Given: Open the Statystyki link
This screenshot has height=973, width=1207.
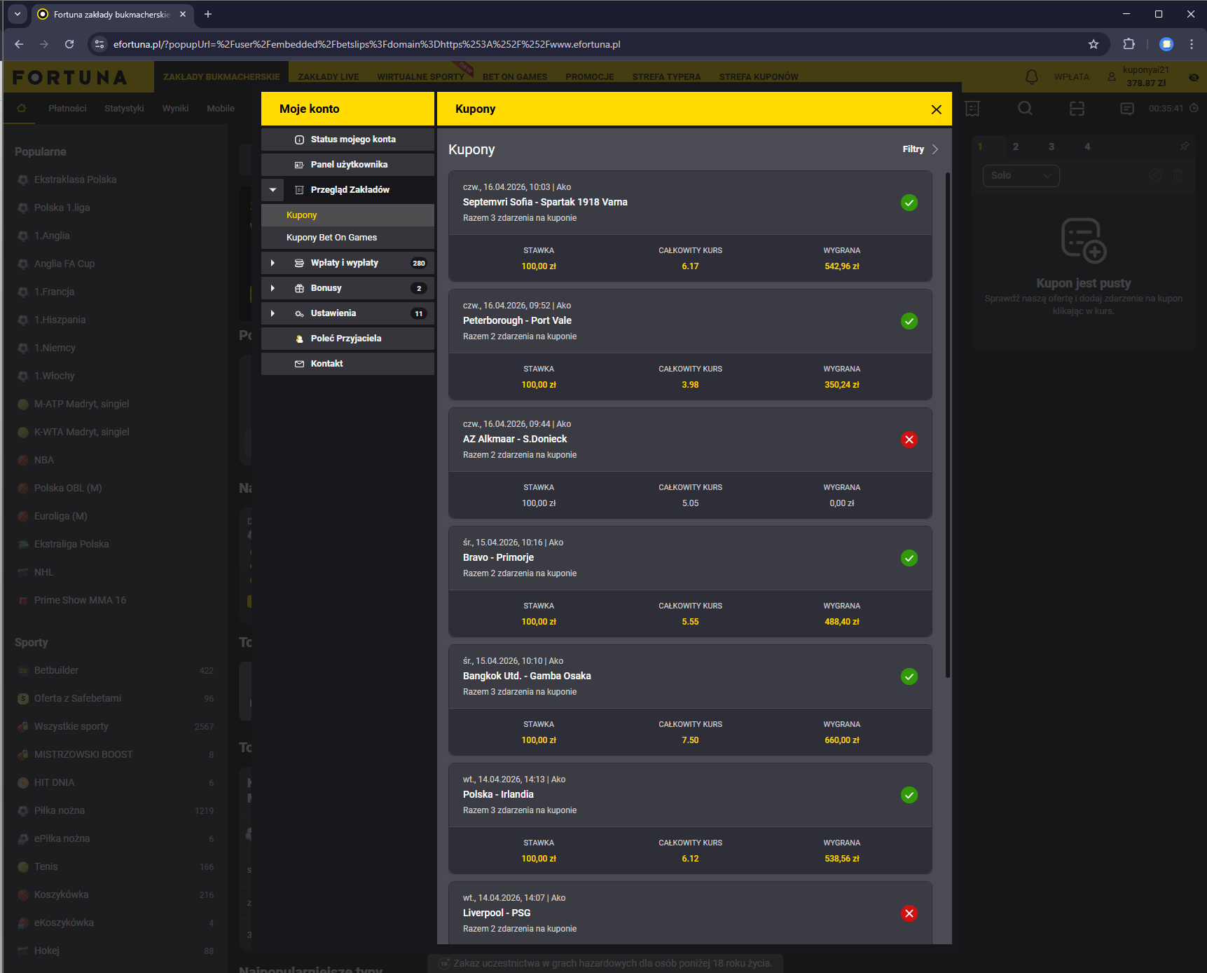Looking at the screenshot, I should point(124,109).
